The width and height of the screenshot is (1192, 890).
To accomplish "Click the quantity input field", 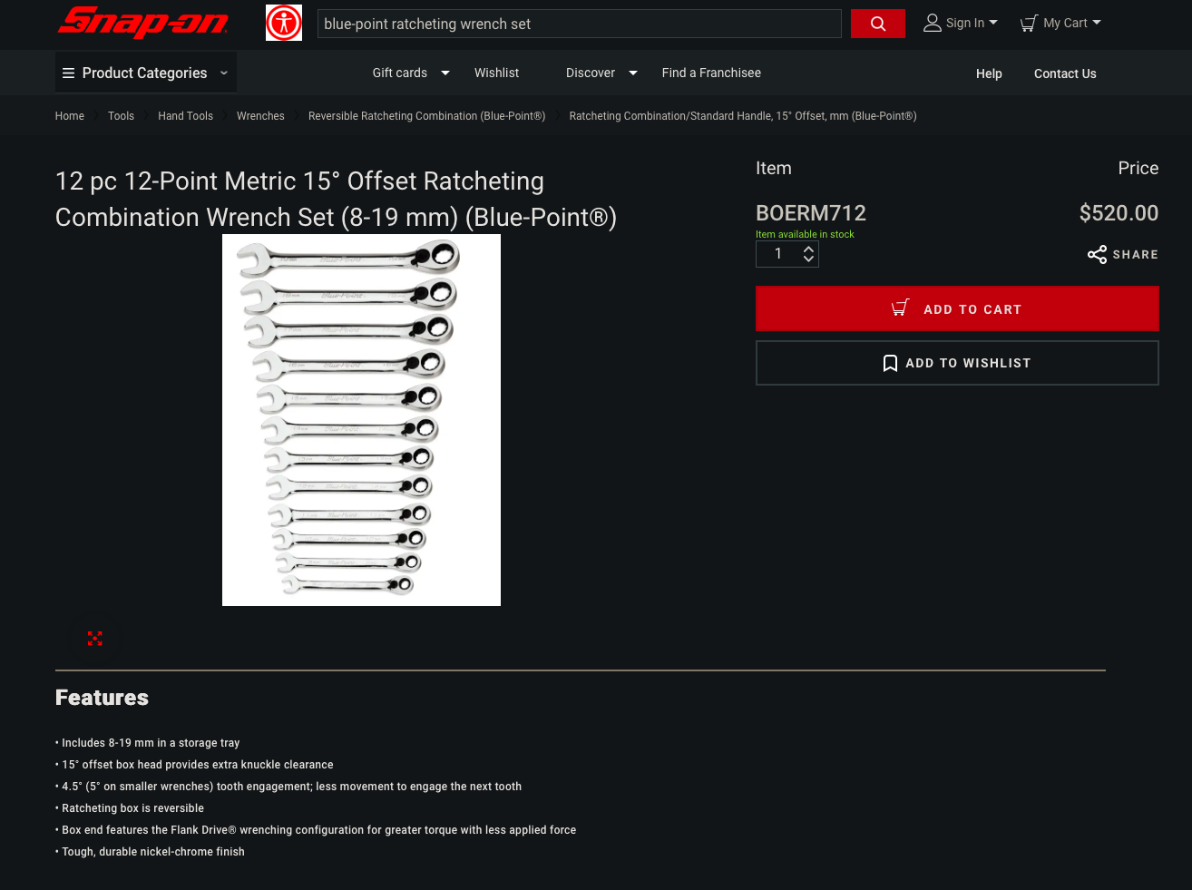I will click(778, 254).
